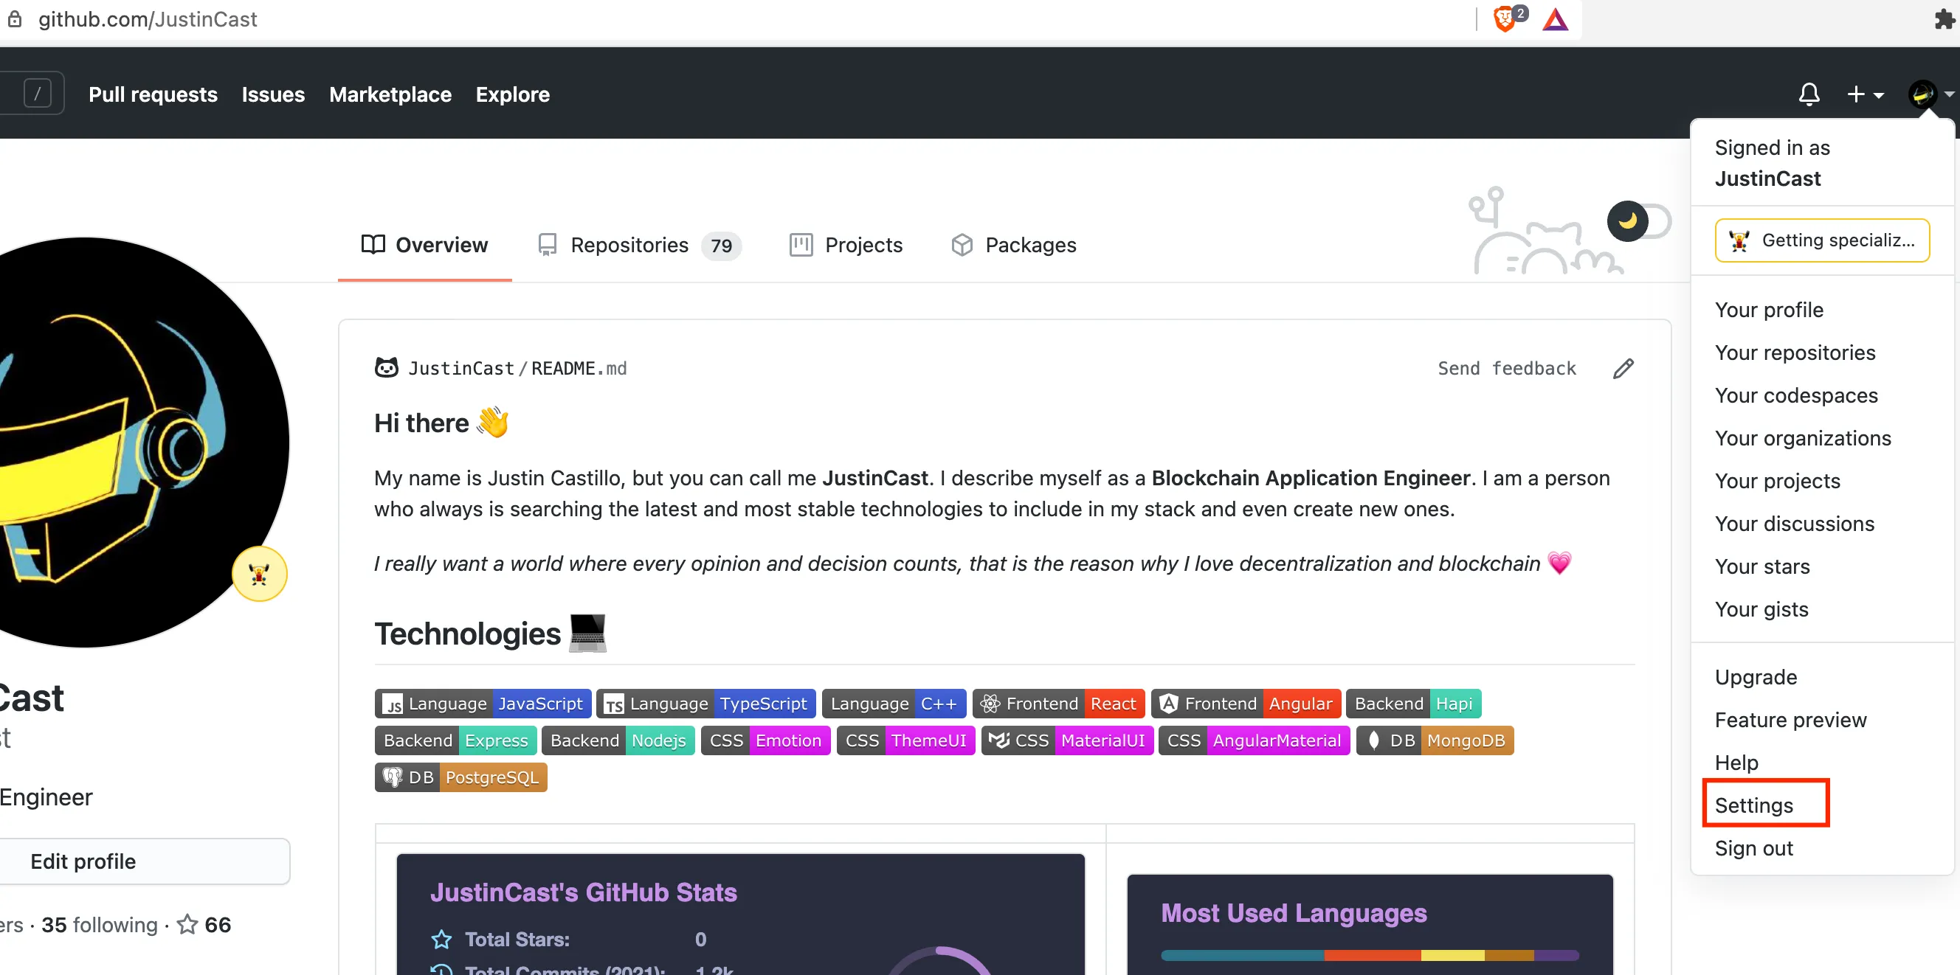This screenshot has width=1960, height=975.
Task: Click the slash search shortcut box
Action: (x=38, y=94)
